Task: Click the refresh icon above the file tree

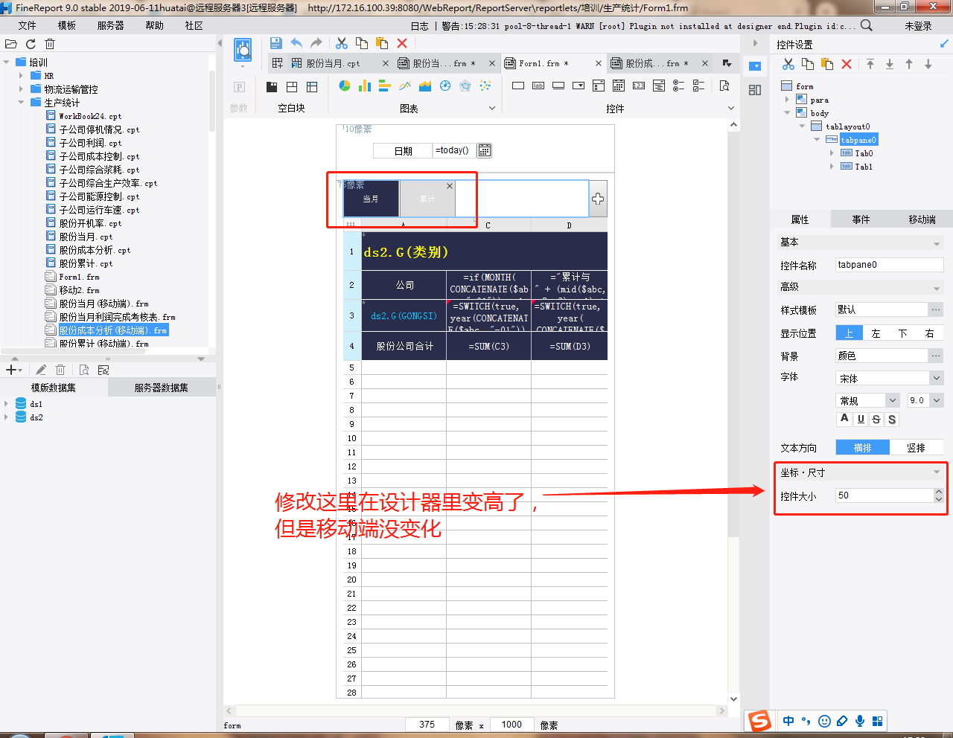Action: [31, 44]
